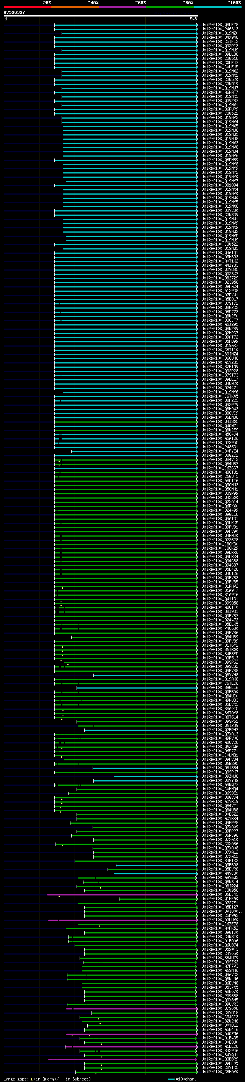Select the UniRef100_C0LEJ5 entry
The width and height of the screenshot is (245, 1082).
click(x=220, y=67)
